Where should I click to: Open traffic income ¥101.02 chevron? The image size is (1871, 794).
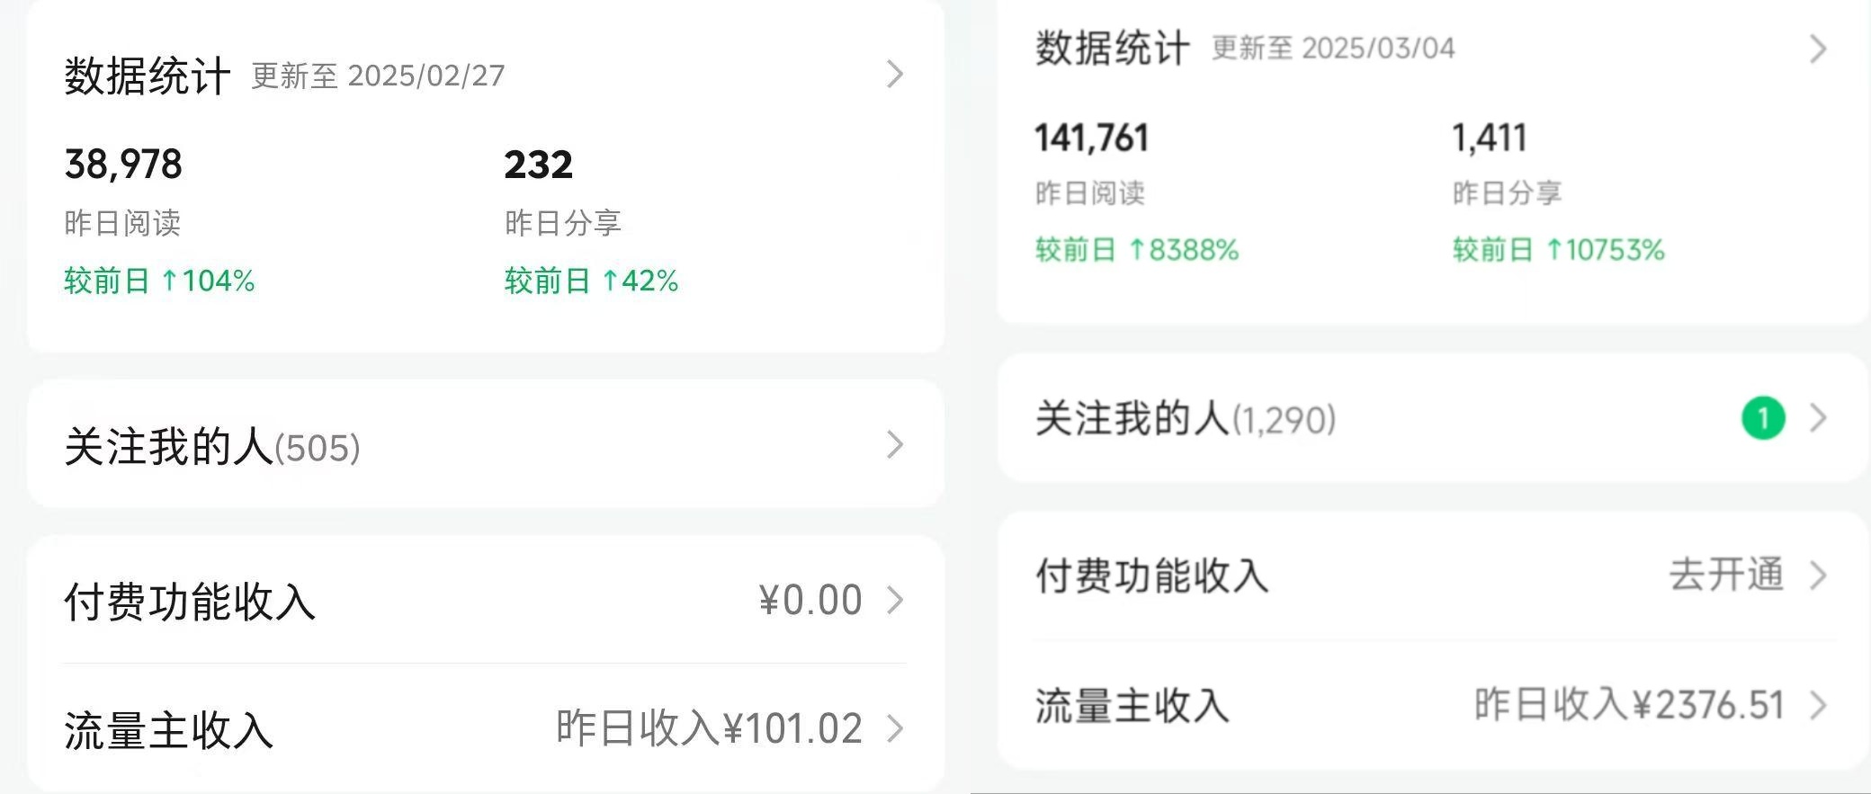coord(894,728)
